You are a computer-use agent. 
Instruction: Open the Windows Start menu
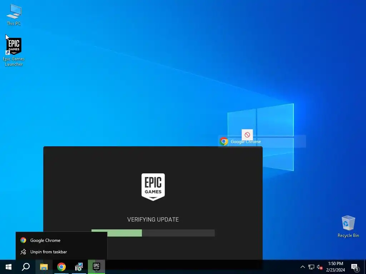[x=9, y=267]
